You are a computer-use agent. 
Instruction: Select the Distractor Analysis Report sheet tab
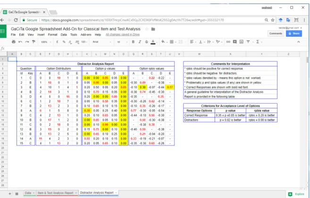point(99,193)
